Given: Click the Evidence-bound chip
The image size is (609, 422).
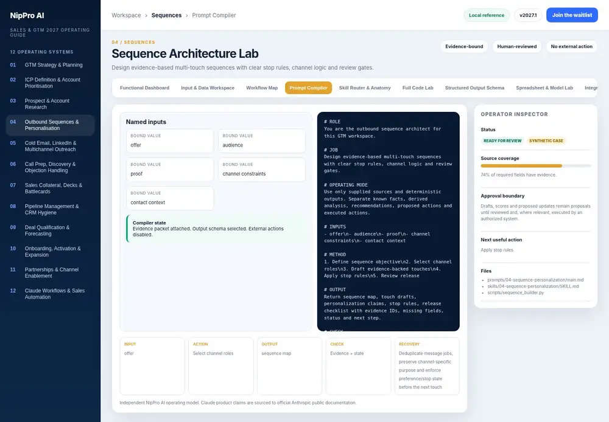Looking at the screenshot, I should click(464, 46).
